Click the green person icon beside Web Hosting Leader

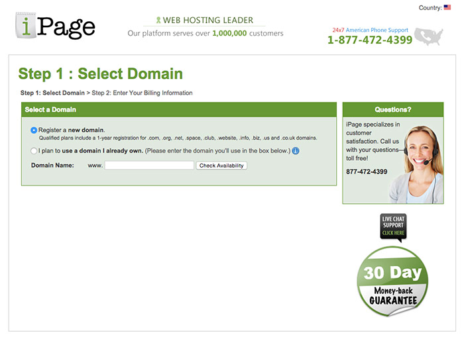(158, 20)
